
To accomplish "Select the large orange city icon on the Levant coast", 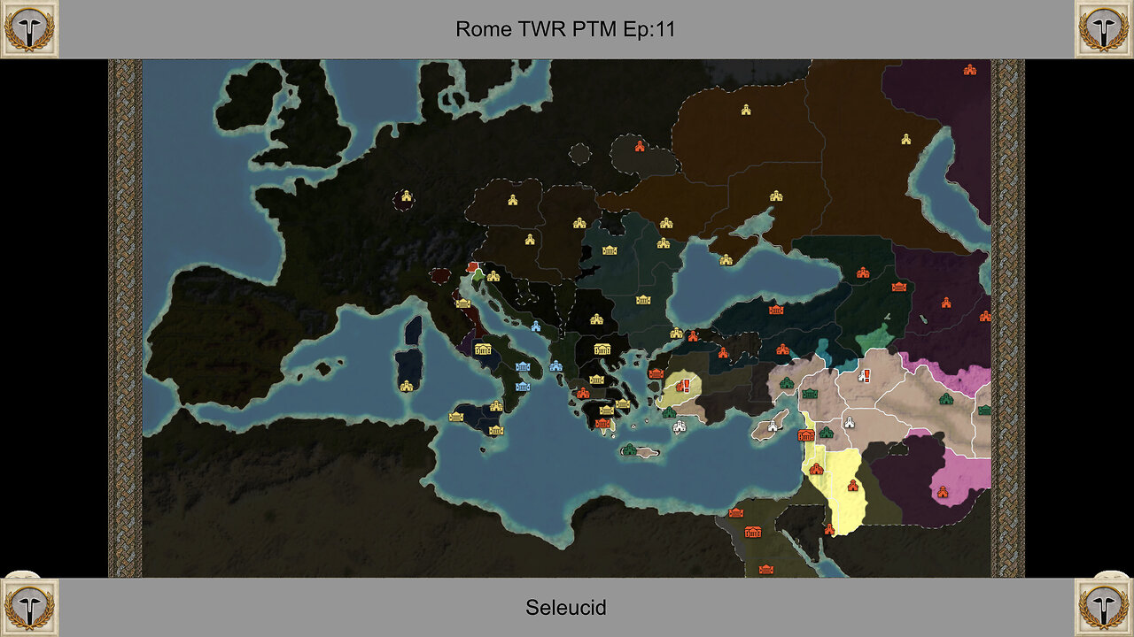I will pos(806,435).
